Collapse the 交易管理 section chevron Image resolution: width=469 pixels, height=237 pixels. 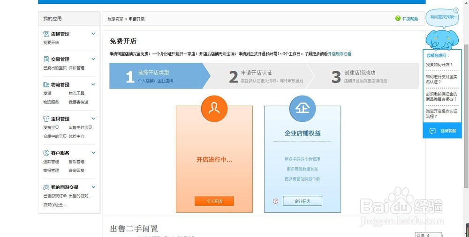[x=93, y=59]
